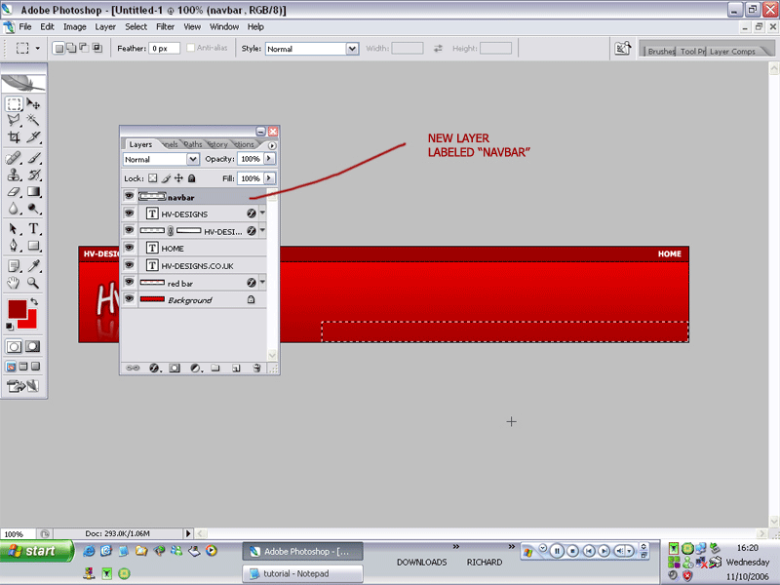Click the foreground color swatch
Screen dimensions: 780x585
coord(17,309)
